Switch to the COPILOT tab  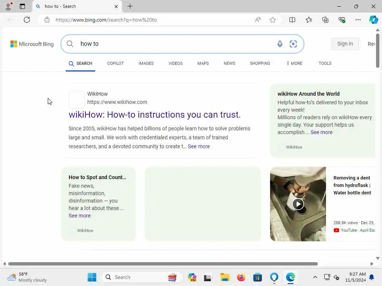pyautogui.click(x=115, y=63)
